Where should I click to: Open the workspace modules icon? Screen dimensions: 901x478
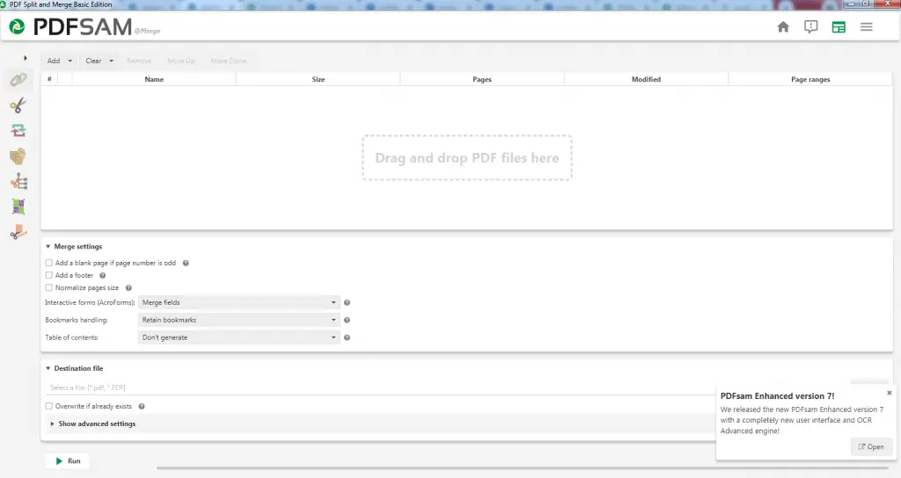click(x=839, y=27)
